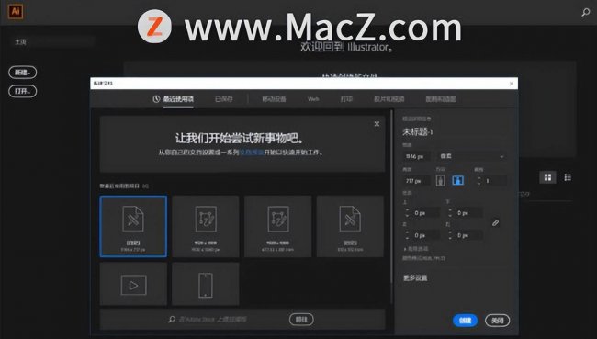597x339 pixels.
Task: Open the search magnifier in the home screen
Action: pos(586,13)
